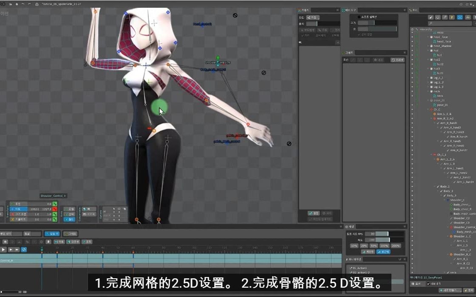
Task: Adjust the weight strength slider
Action: (x=323, y=24)
